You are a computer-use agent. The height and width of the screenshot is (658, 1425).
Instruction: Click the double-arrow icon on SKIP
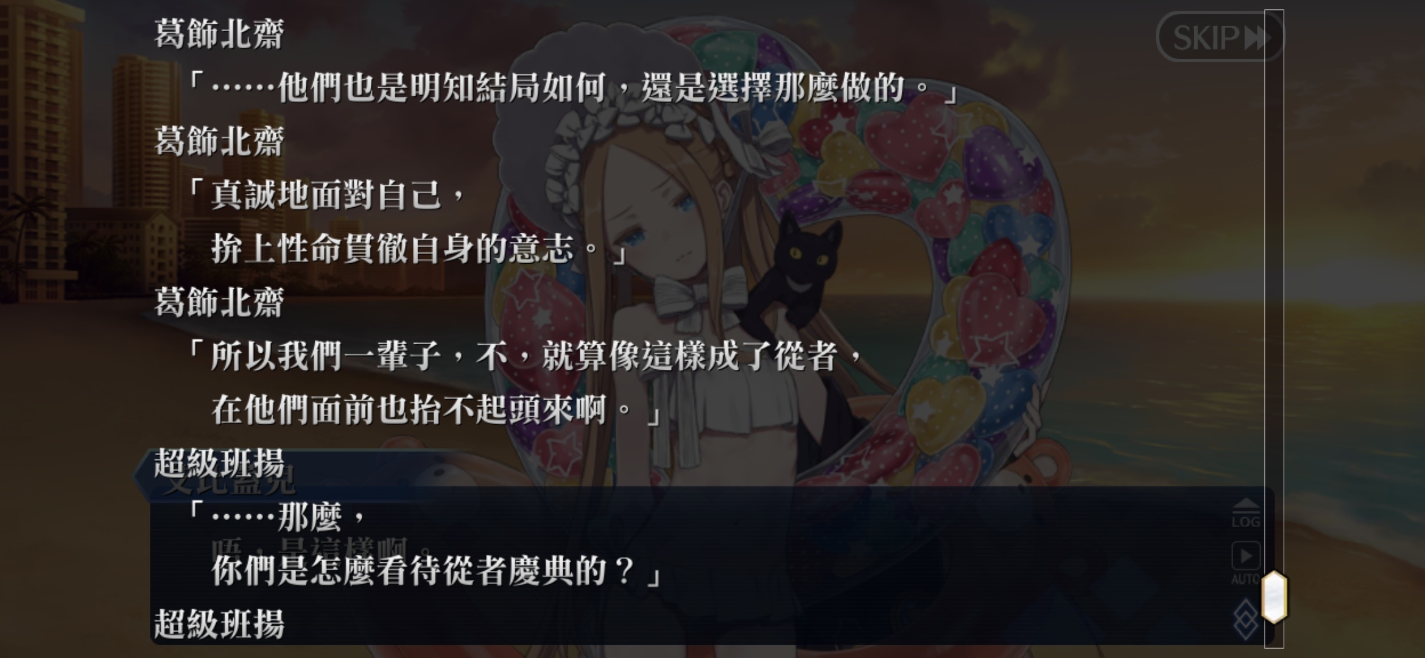click(x=1258, y=38)
